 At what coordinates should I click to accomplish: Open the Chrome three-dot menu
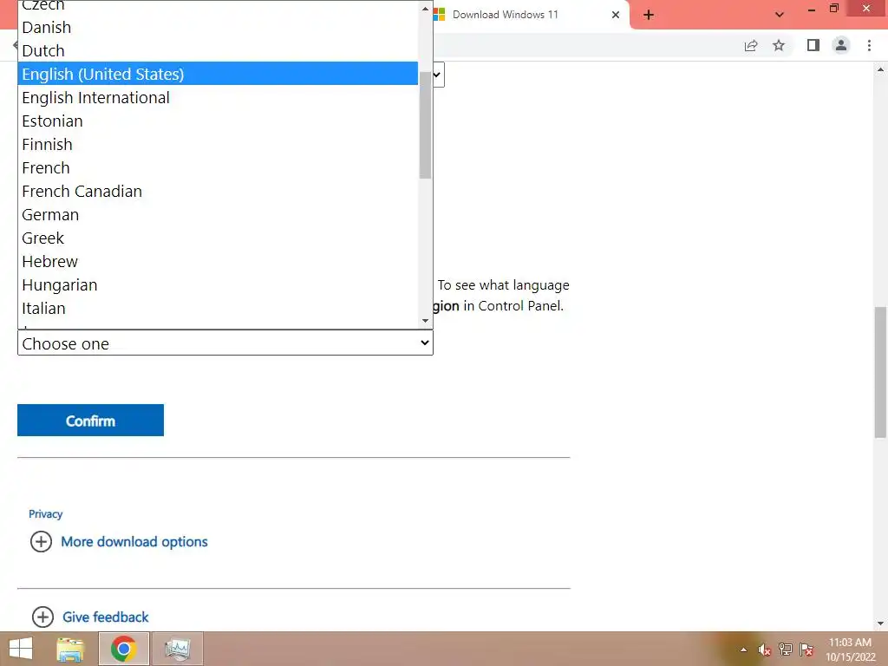[869, 45]
